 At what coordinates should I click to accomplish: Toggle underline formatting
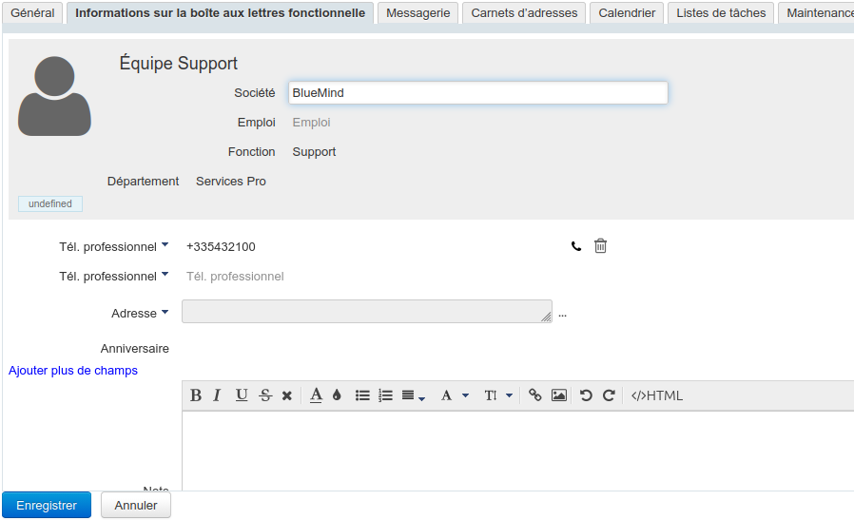pyautogui.click(x=242, y=395)
